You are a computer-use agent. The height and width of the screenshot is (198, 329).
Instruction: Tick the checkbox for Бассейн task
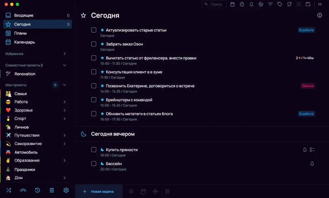click(x=94, y=164)
